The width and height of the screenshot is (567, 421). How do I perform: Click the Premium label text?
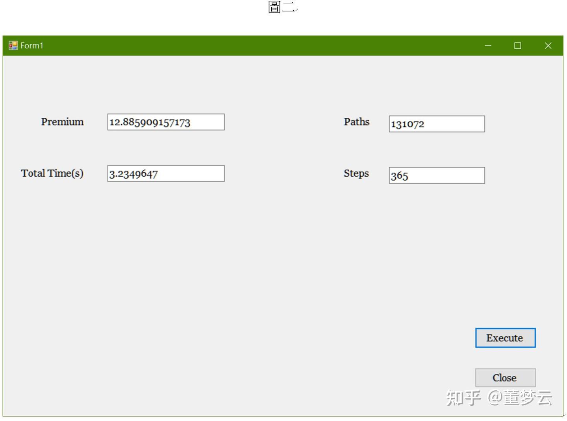pyautogui.click(x=62, y=122)
